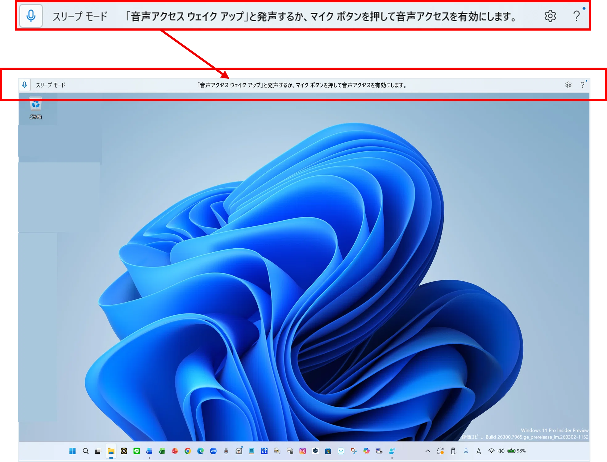Open PowerPoint from the taskbar
Image resolution: width=607 pixels, height=462 pixels.
point(175,451)
